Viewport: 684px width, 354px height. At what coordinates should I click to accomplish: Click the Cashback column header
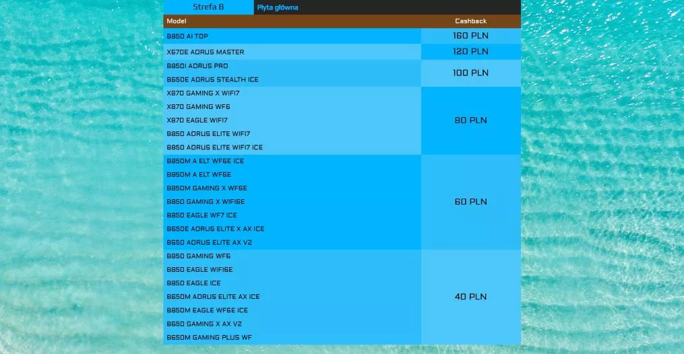470,21
